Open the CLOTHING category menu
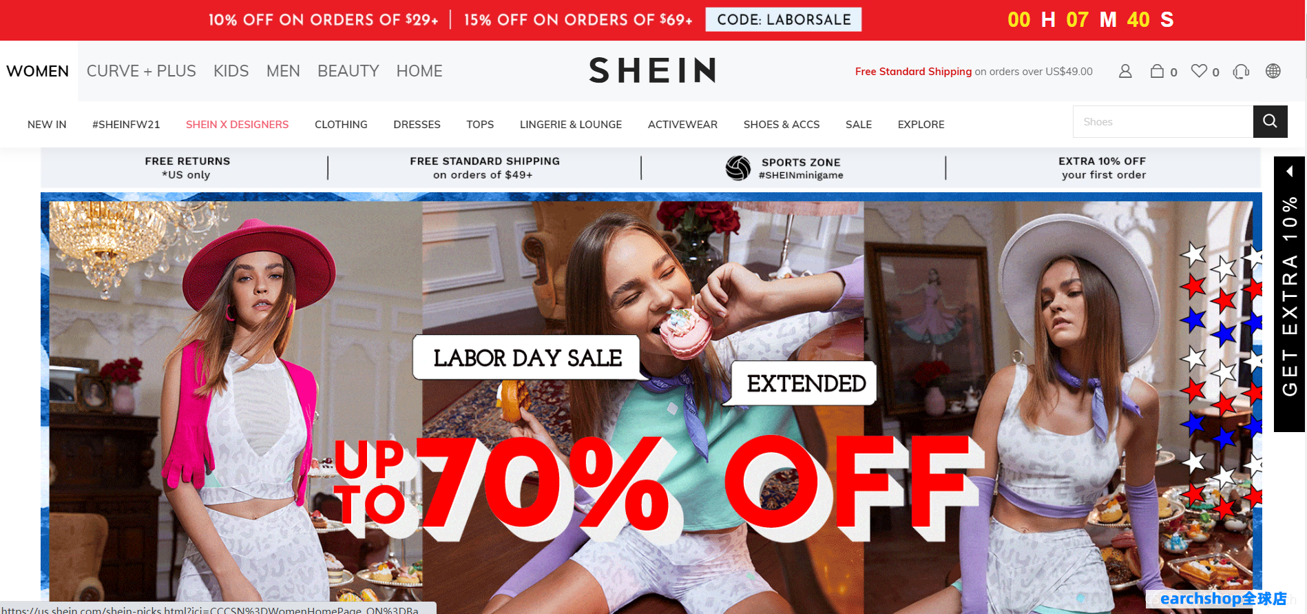 pos(341,125)
